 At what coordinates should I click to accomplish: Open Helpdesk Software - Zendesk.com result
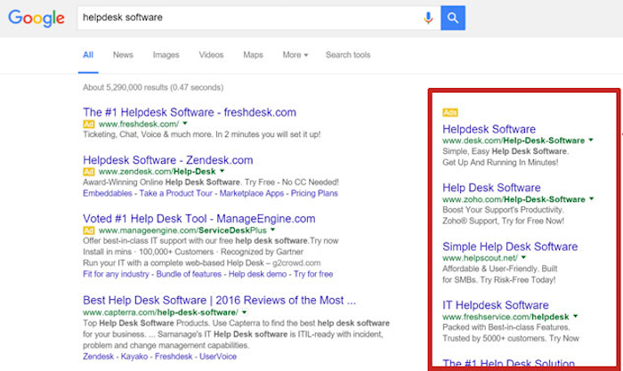click(x=167, y=160)
